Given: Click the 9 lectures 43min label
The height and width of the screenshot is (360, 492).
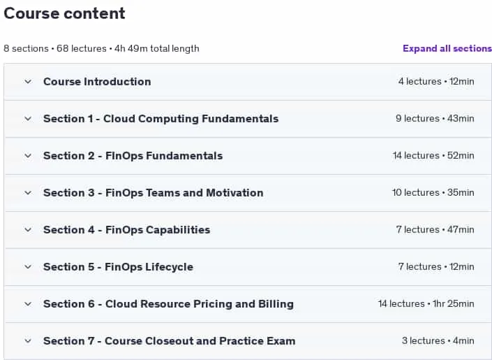Looking at the screenshot, I should pyautogui.click(x=435, y=119).
